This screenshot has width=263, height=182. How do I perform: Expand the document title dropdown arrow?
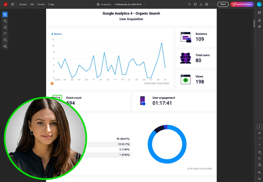(144, 4)
